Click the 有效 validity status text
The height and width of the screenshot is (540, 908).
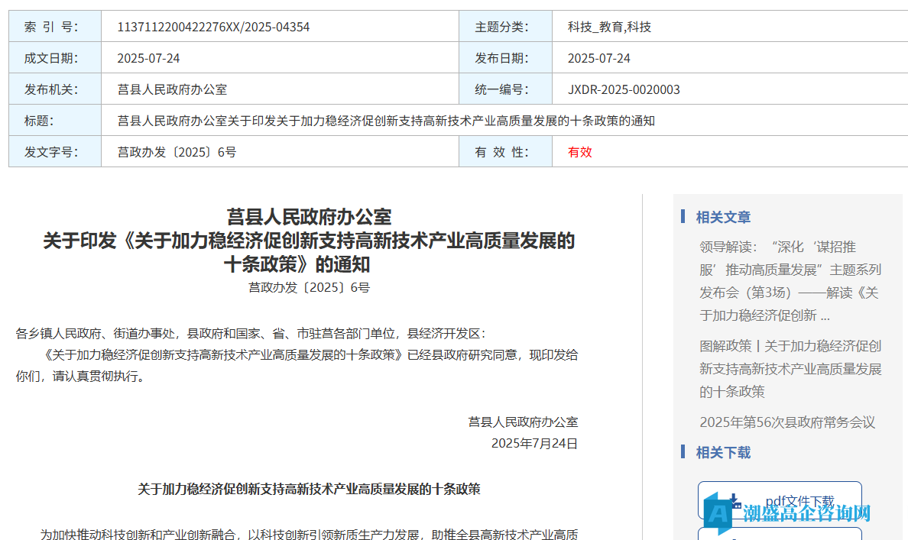(x=578, y=152)
